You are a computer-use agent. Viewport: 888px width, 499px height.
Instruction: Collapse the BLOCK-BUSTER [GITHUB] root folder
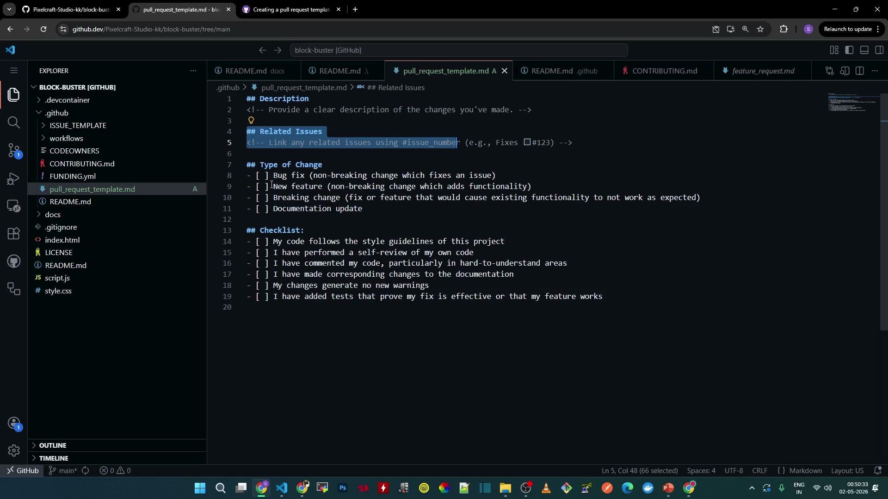coord(118,87)
